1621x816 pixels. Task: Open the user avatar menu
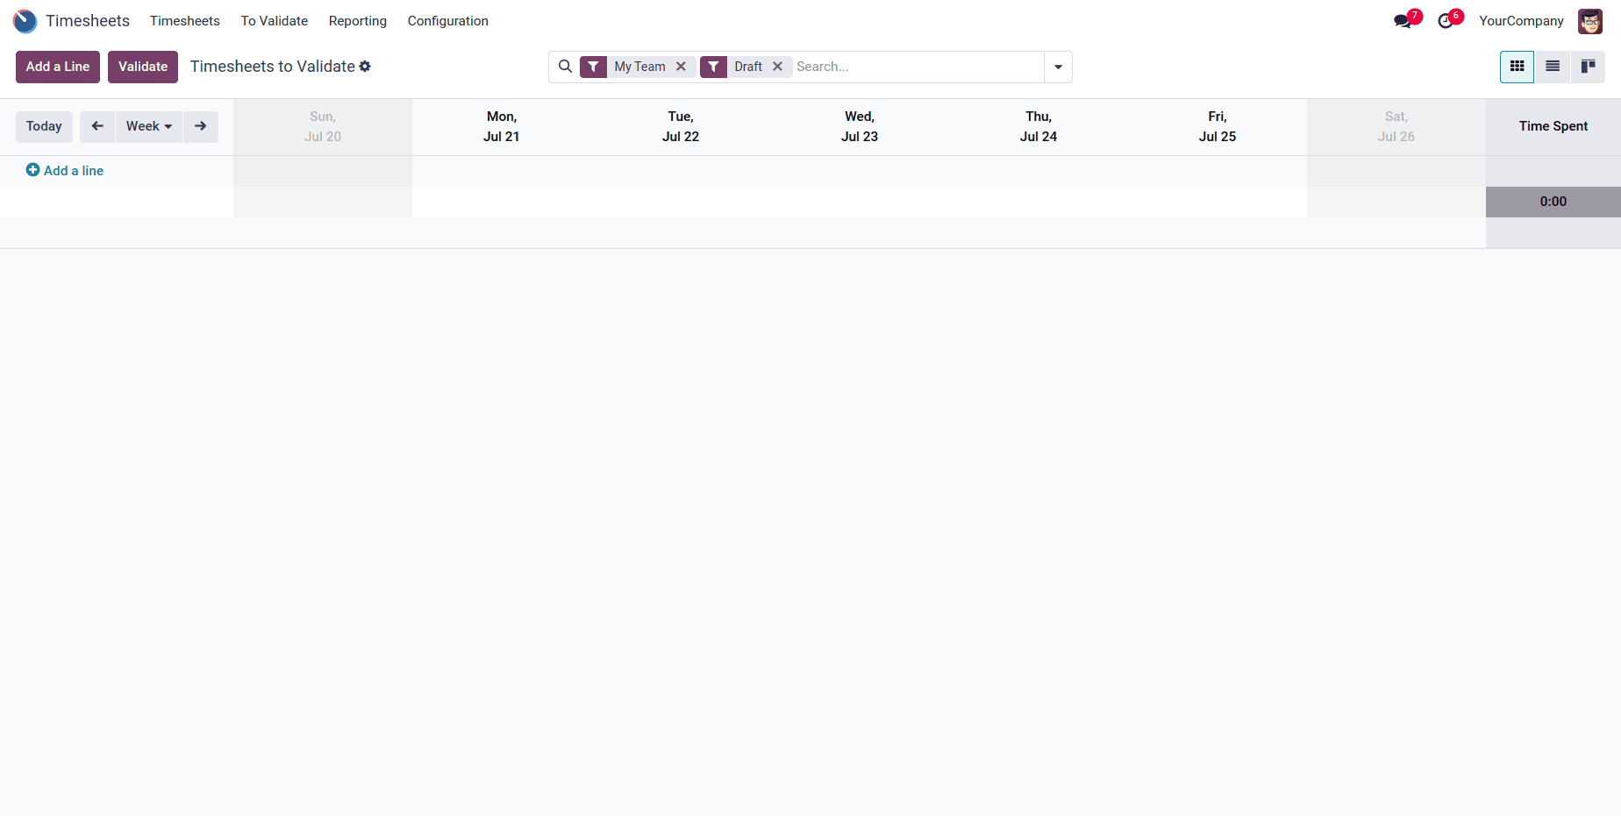[1589, 20]
